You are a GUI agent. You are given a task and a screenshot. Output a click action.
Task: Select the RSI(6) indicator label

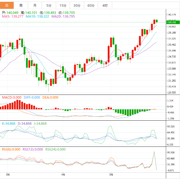(11, 149)
